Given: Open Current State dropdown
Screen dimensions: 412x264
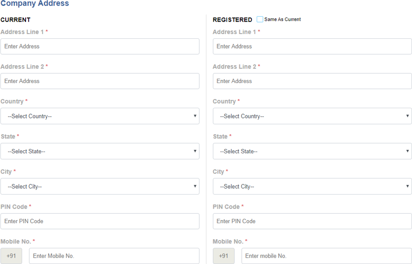Looking at the screenshot, I should coord(100,151).
